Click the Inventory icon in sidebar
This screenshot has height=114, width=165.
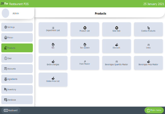click(6, 89)
